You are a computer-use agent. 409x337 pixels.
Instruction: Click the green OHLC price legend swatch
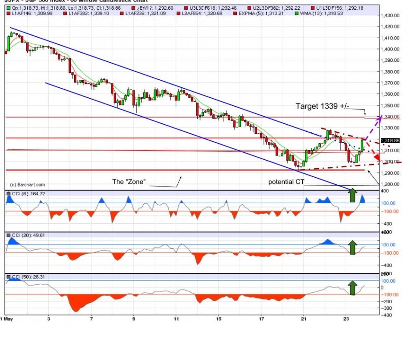tap(9, 8)
